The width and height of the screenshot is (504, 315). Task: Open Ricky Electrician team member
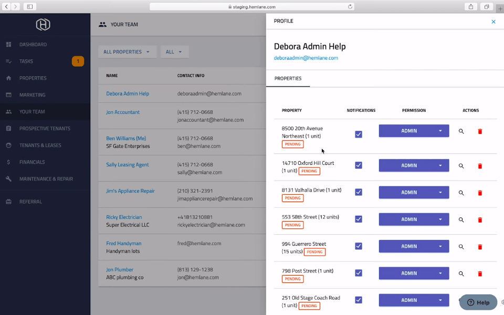[x=124, y=217]
